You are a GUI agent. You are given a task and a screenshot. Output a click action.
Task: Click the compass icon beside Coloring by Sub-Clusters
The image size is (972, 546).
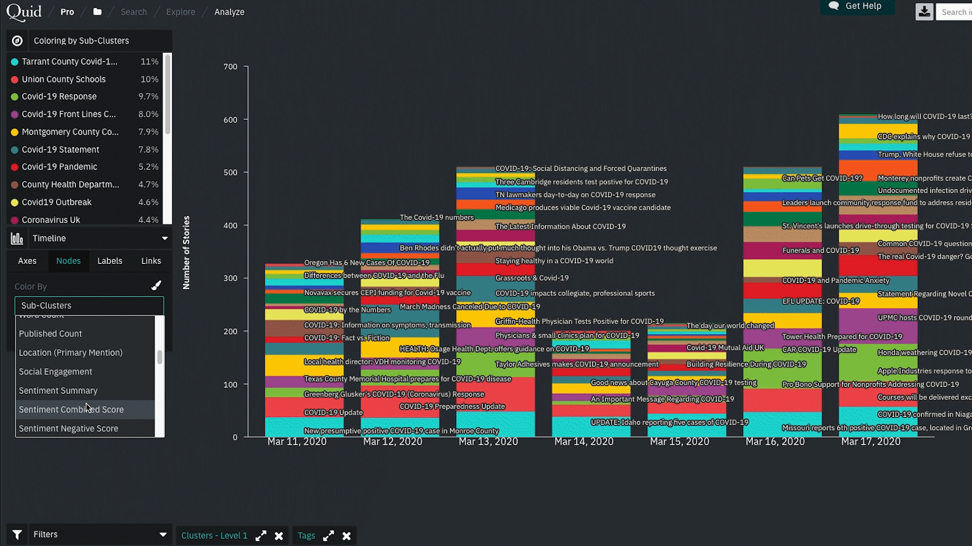(x=17, y=40)
